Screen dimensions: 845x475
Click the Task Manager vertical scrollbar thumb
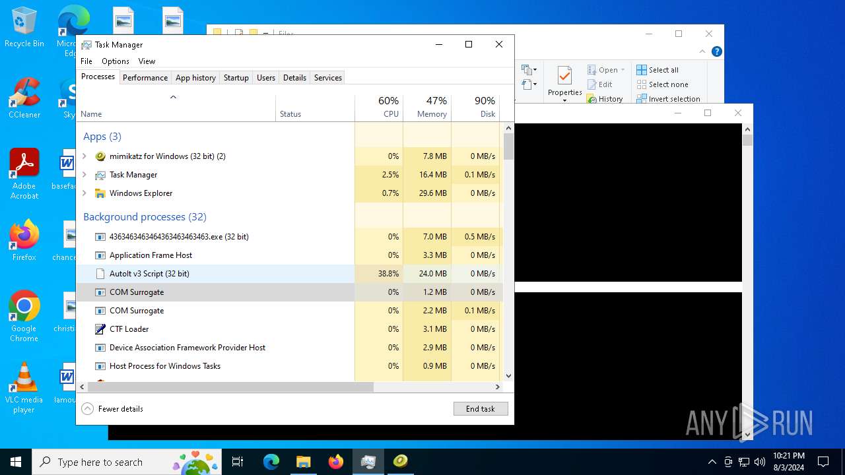[x=508, y=146]
